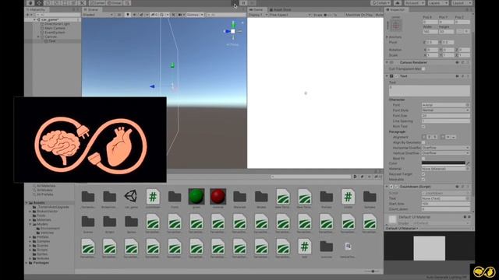Select Directional Light in the Hierarchy
The height and width of the screenshot is (280, 499).
pyautogui.click(x=57, y=24)
